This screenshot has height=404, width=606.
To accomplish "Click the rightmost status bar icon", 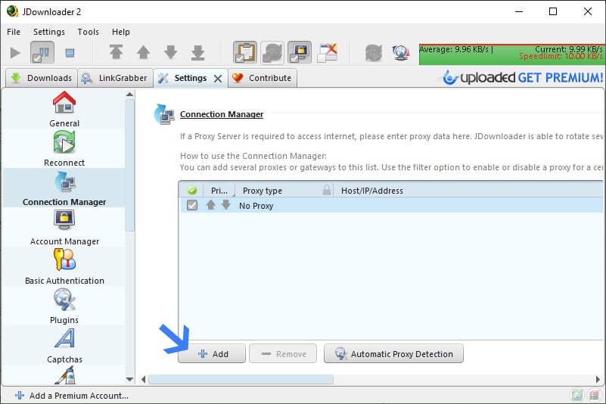I will pos(594,395).
